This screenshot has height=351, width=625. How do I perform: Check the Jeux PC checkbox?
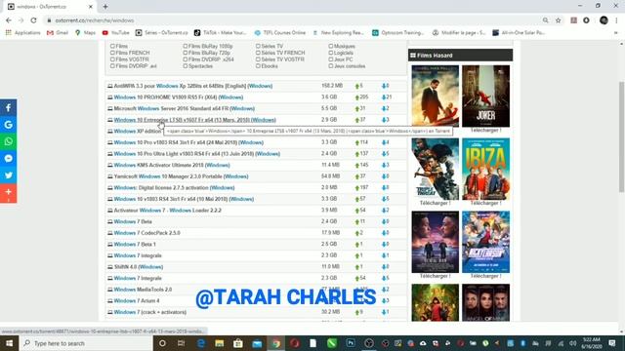tap(330, 59)
